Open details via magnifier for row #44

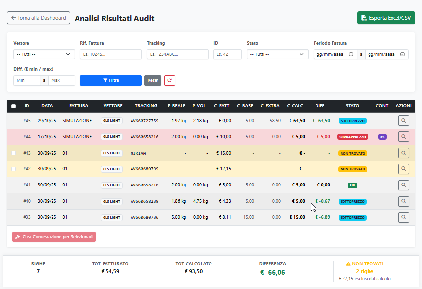coord(404,137)
